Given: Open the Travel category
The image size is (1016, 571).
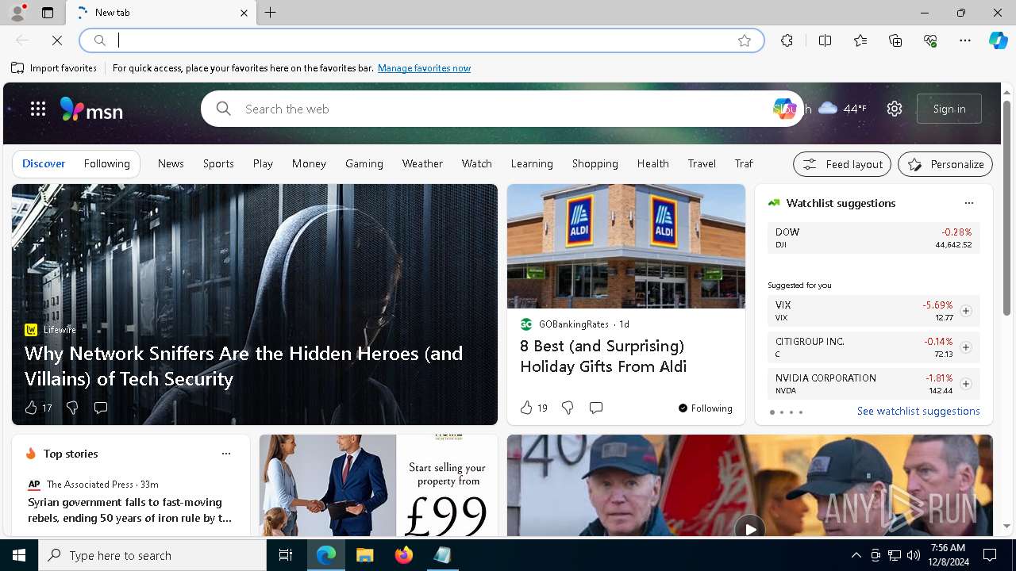Looking at the screenshot, I should tap(702, 163).
